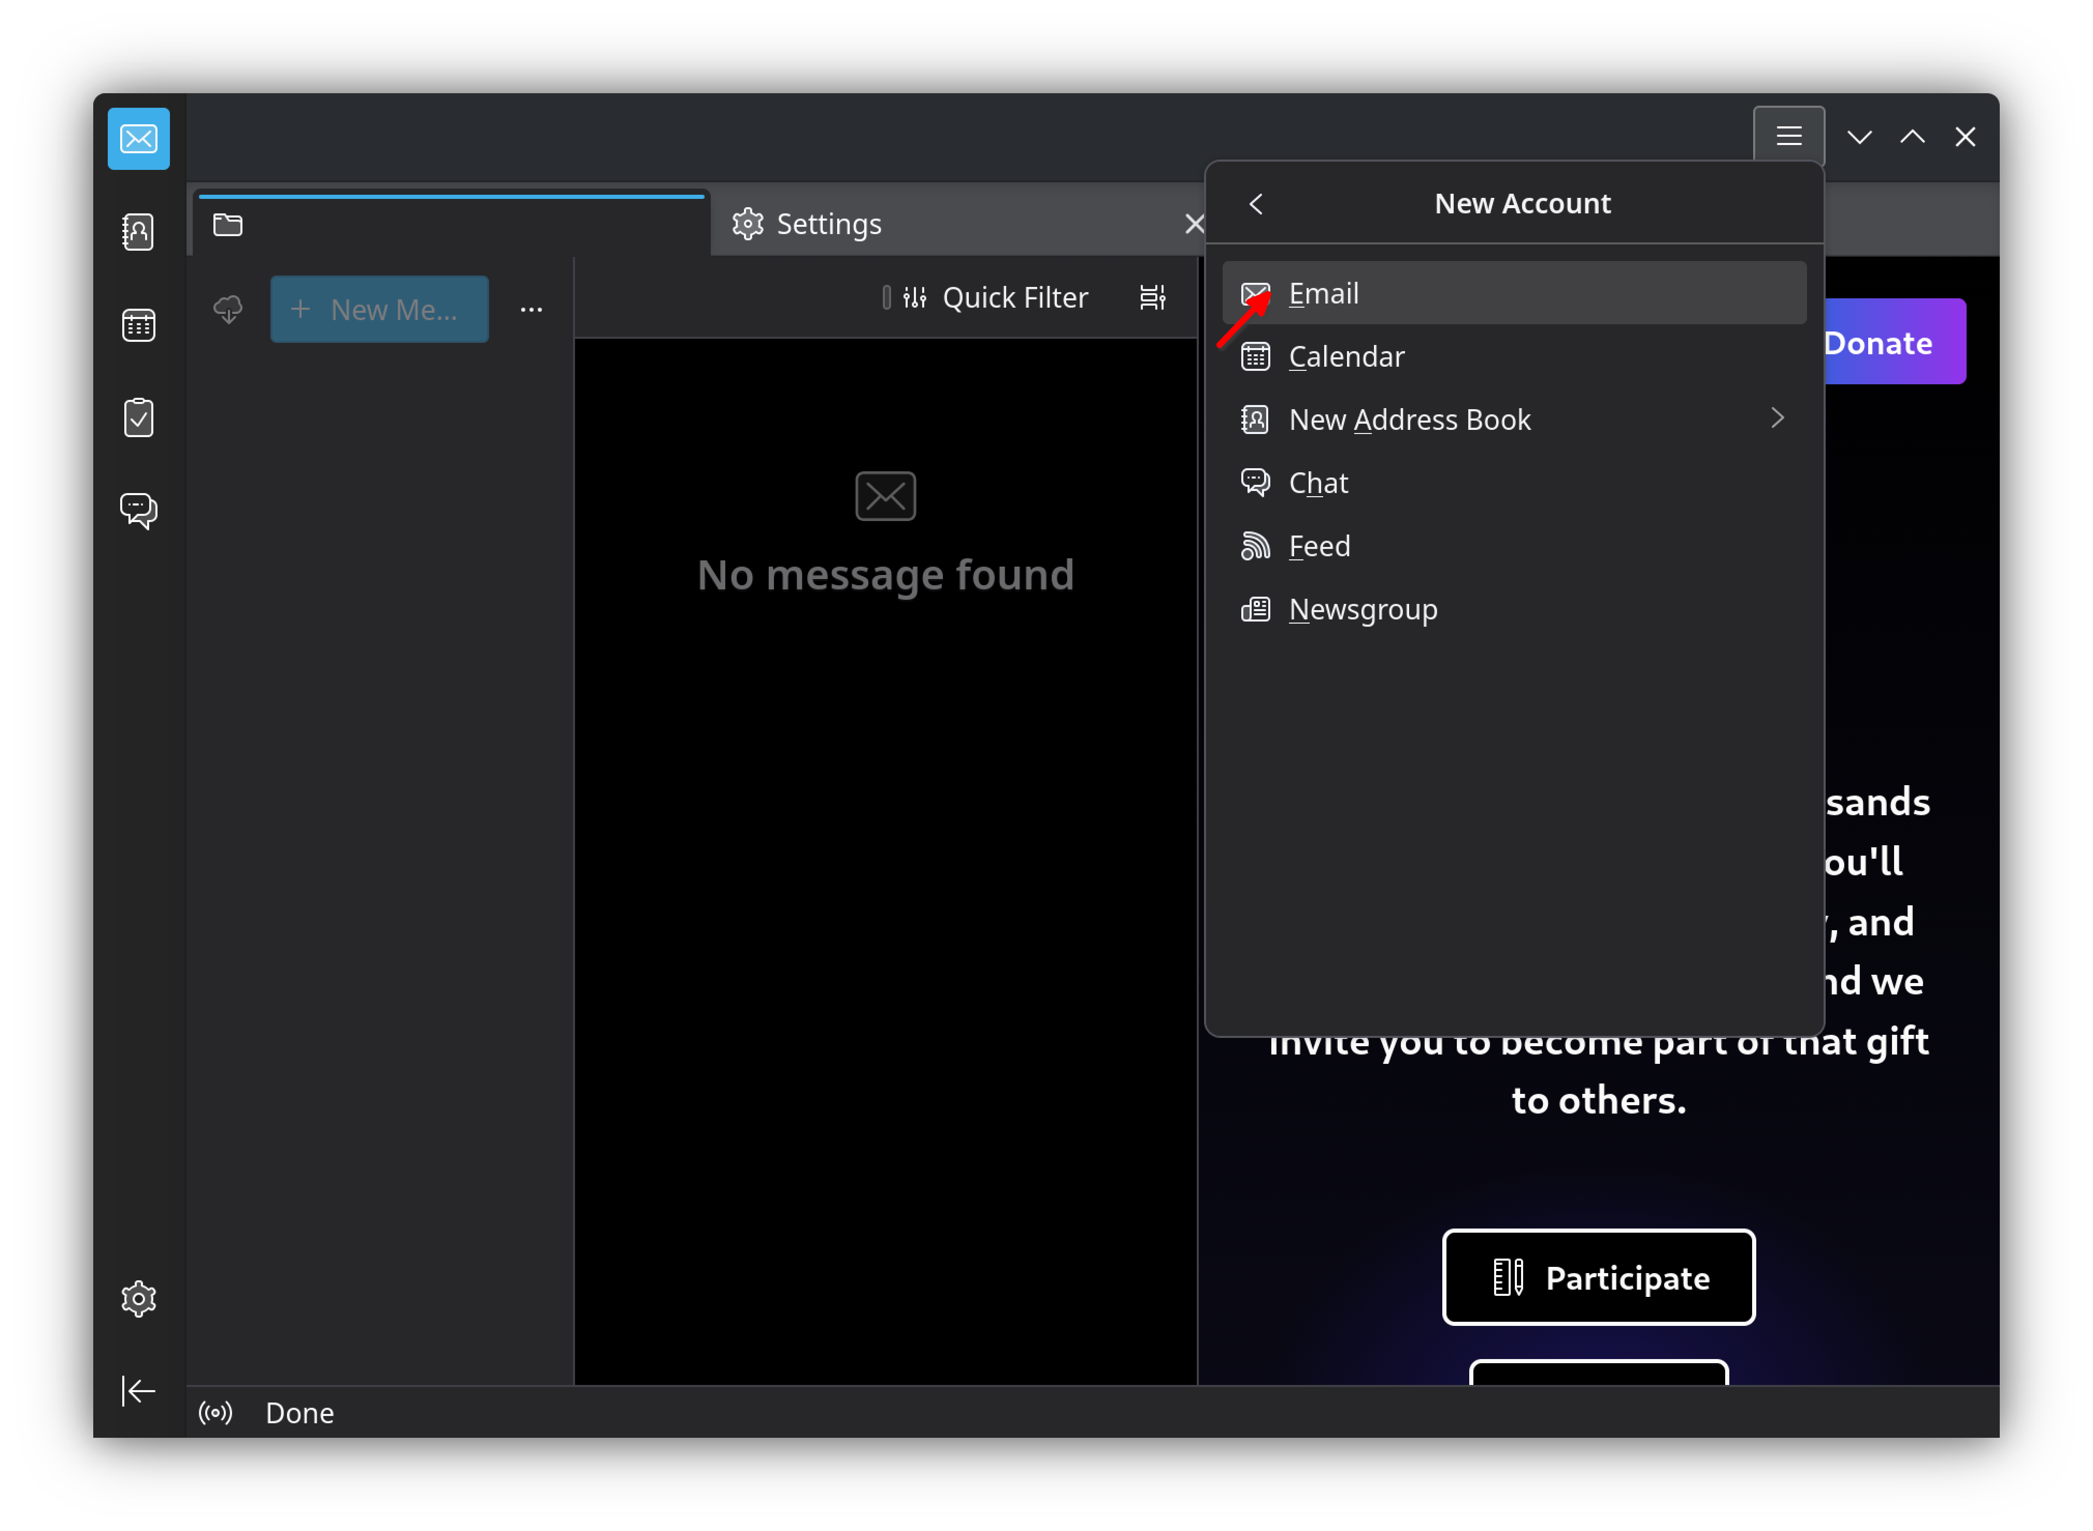This screenshot has height=1531, width=2093.
Task: Open the Tasks space icon
Action: [x=138, y=418]
